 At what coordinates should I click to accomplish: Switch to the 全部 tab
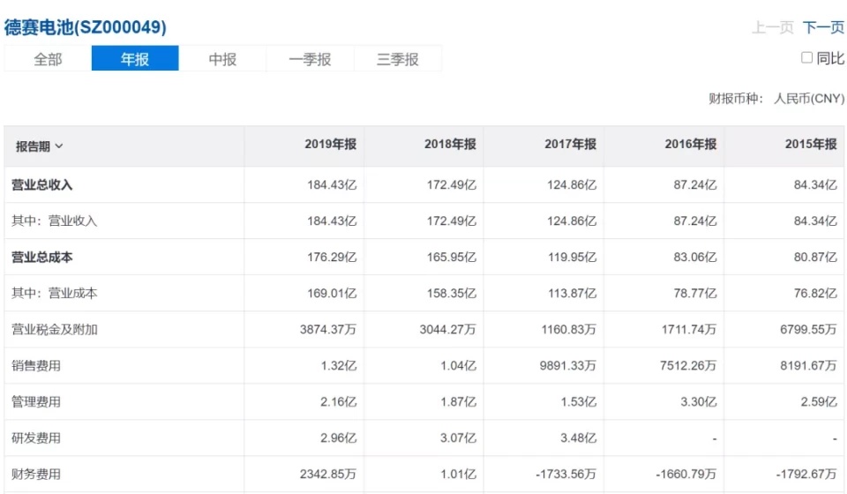[x=48, y=59]
